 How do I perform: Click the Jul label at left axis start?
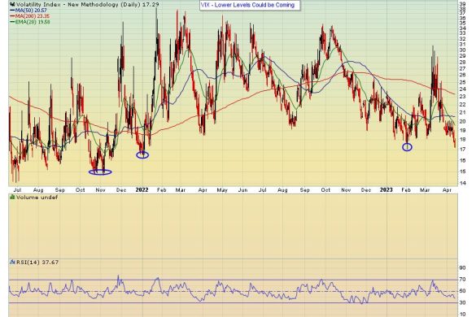(17, 190)
